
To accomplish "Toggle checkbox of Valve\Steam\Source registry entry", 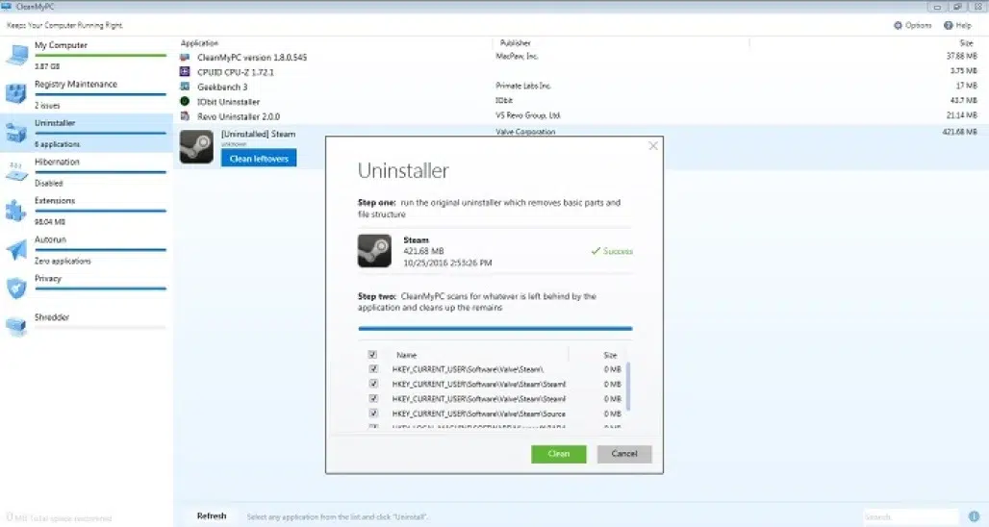I will 373,413.
